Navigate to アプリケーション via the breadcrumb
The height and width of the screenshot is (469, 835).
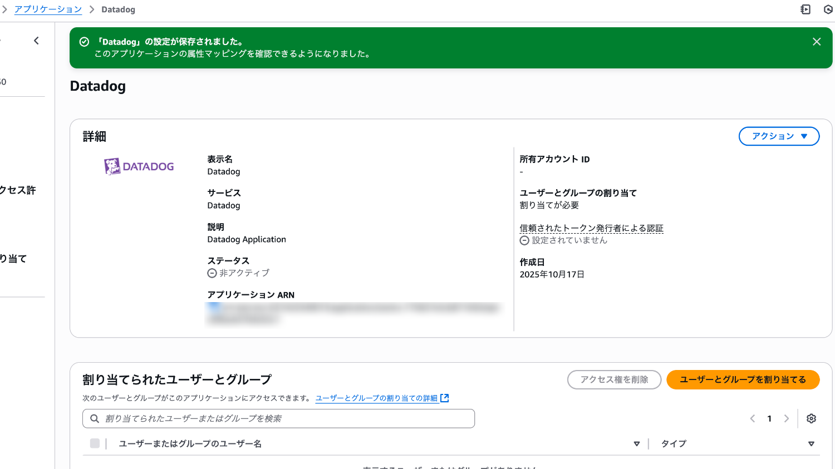tap(48, 9)
